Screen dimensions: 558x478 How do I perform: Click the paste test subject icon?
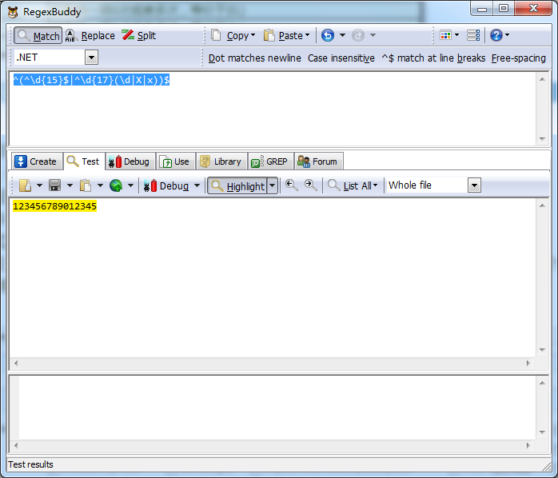click(x=86, y=185)
